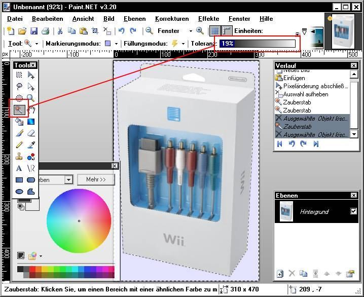Click the Paste clipboard icon
364x297 pixels.
coord(83,31)
